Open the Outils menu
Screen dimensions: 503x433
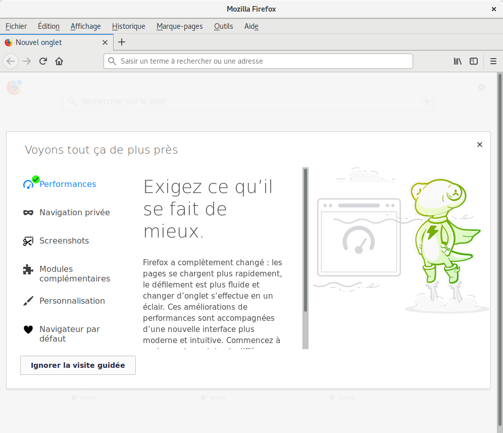(x=224, y=26)
